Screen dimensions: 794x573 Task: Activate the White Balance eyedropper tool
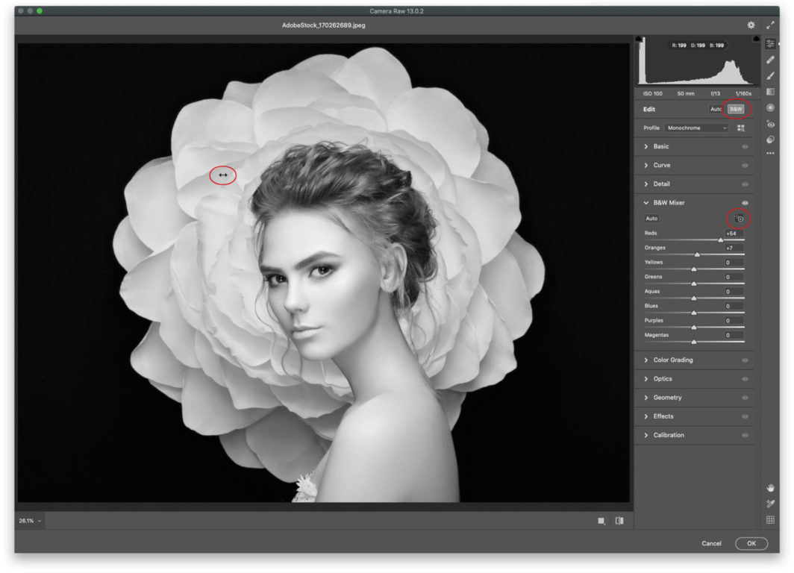click(x=770, y=503)
